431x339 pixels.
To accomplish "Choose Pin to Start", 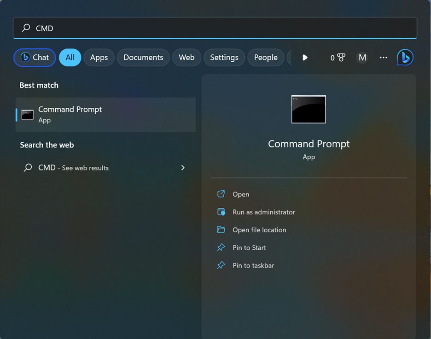I will 249,248.
